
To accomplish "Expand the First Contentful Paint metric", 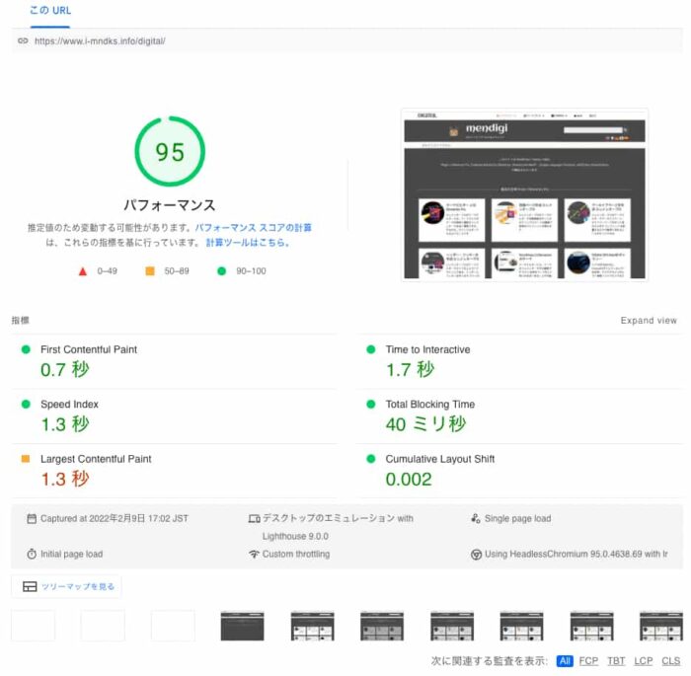I will coord(175,361).
